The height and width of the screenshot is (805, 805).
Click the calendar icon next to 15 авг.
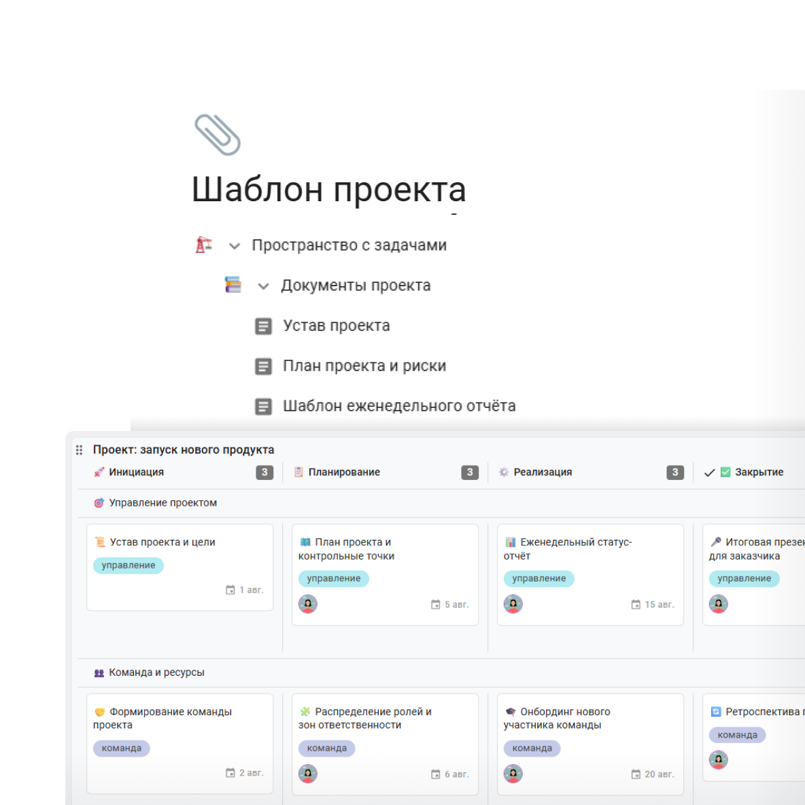(x=636, y=605)
